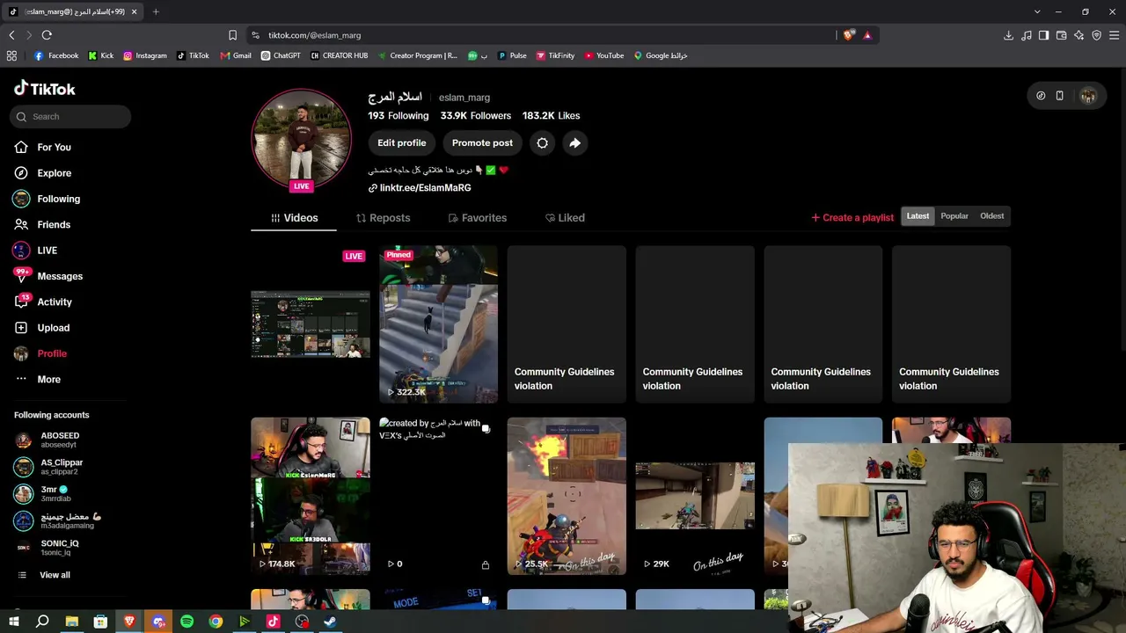Screen dimensions: 1126x633
Task: Open the Brave VPN shield icon
Action: (x=1096, y=35)
